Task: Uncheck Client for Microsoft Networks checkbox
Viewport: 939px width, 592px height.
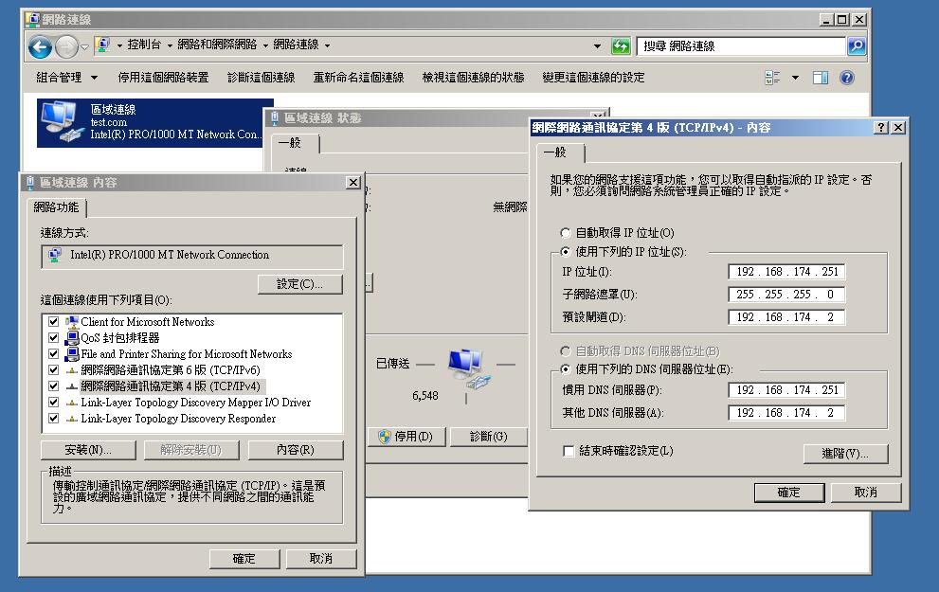Action: click(x=53, y=322)
